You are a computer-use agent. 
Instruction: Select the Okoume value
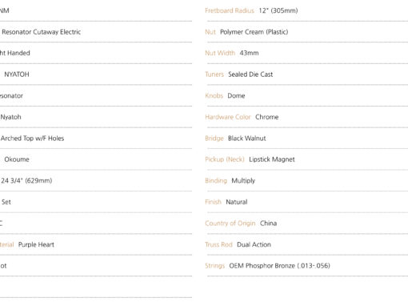click(x=17, y=159)
